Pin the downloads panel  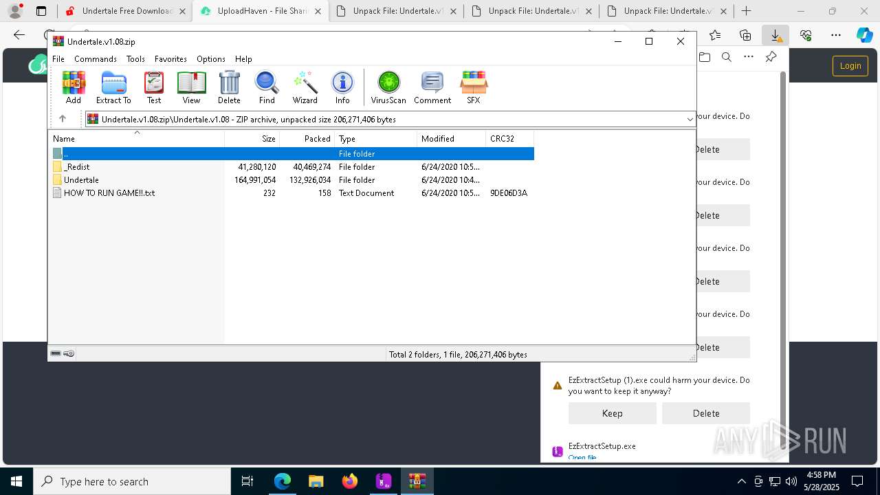point(771,57)
